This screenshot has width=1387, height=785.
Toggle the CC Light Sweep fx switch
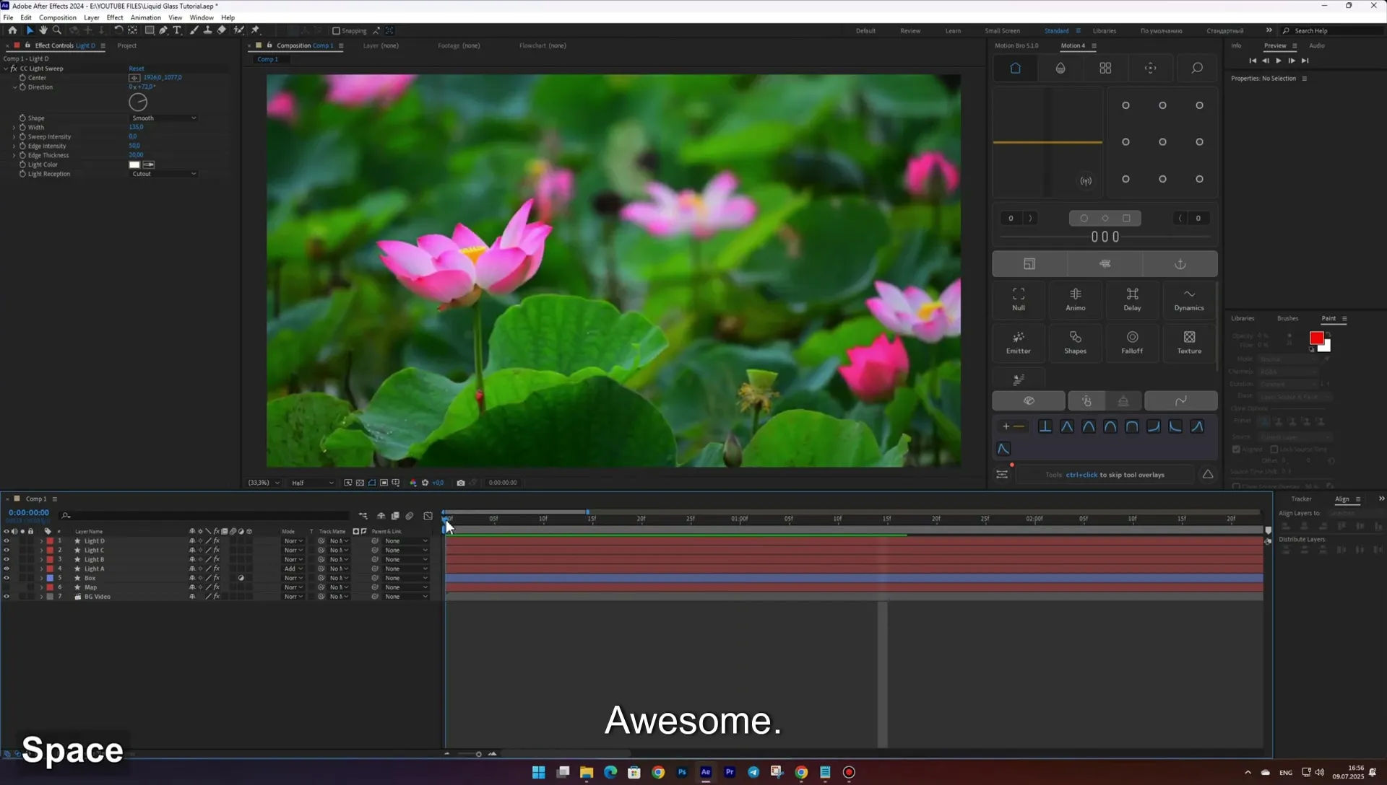point(13,69)
